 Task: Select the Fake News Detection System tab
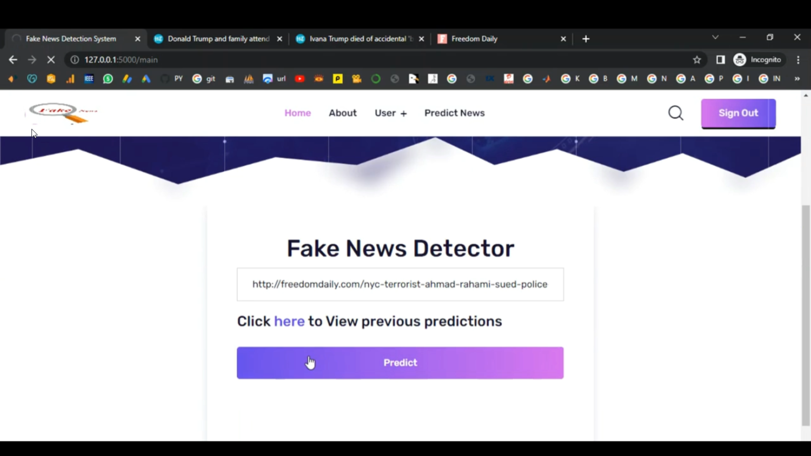76,39
